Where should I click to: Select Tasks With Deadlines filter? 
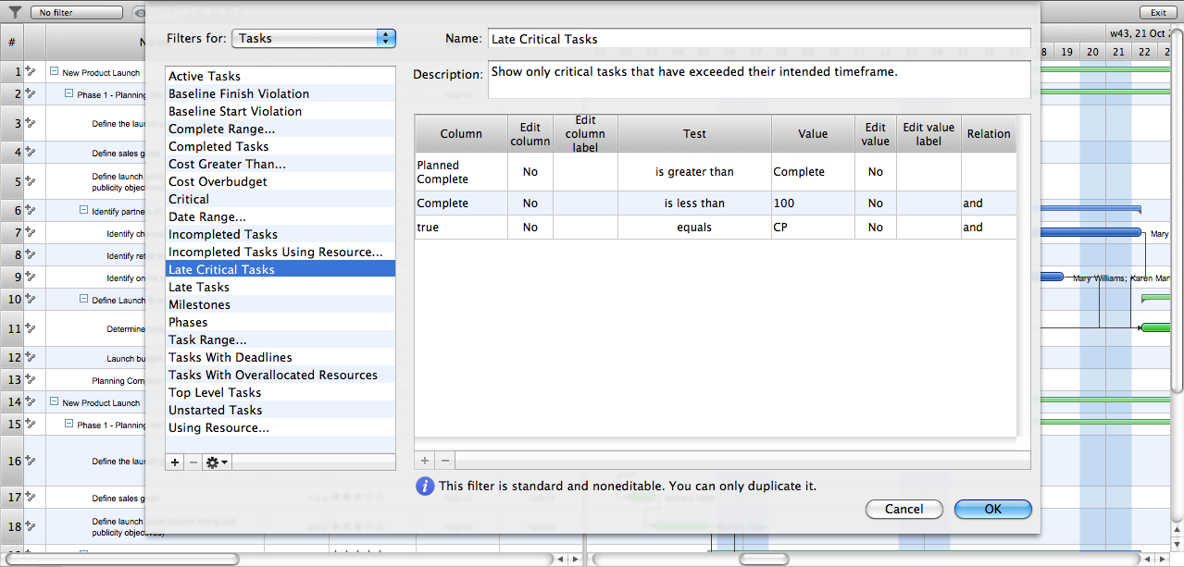280,357
